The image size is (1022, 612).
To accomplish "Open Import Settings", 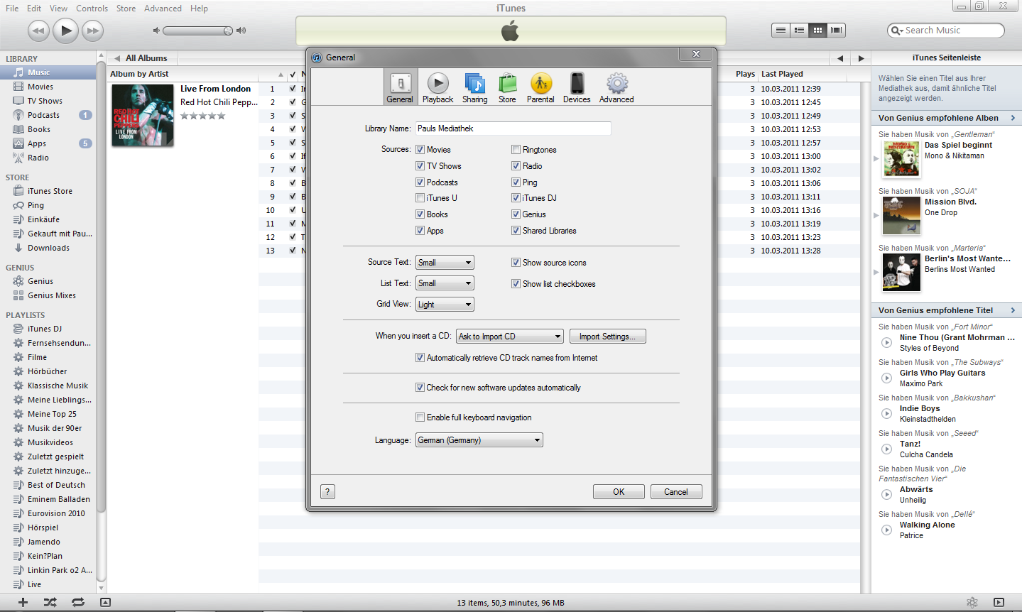I will pyautogui.click(x=607, y=337).
